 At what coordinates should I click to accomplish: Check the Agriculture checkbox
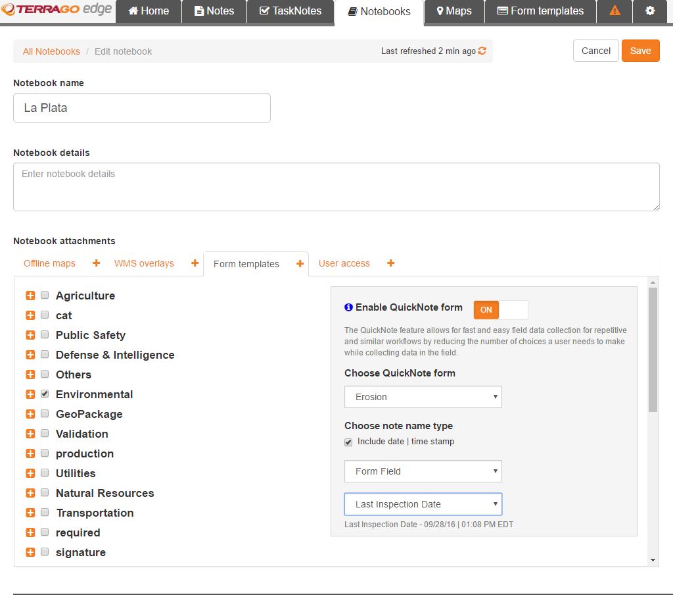click(45, 295)
